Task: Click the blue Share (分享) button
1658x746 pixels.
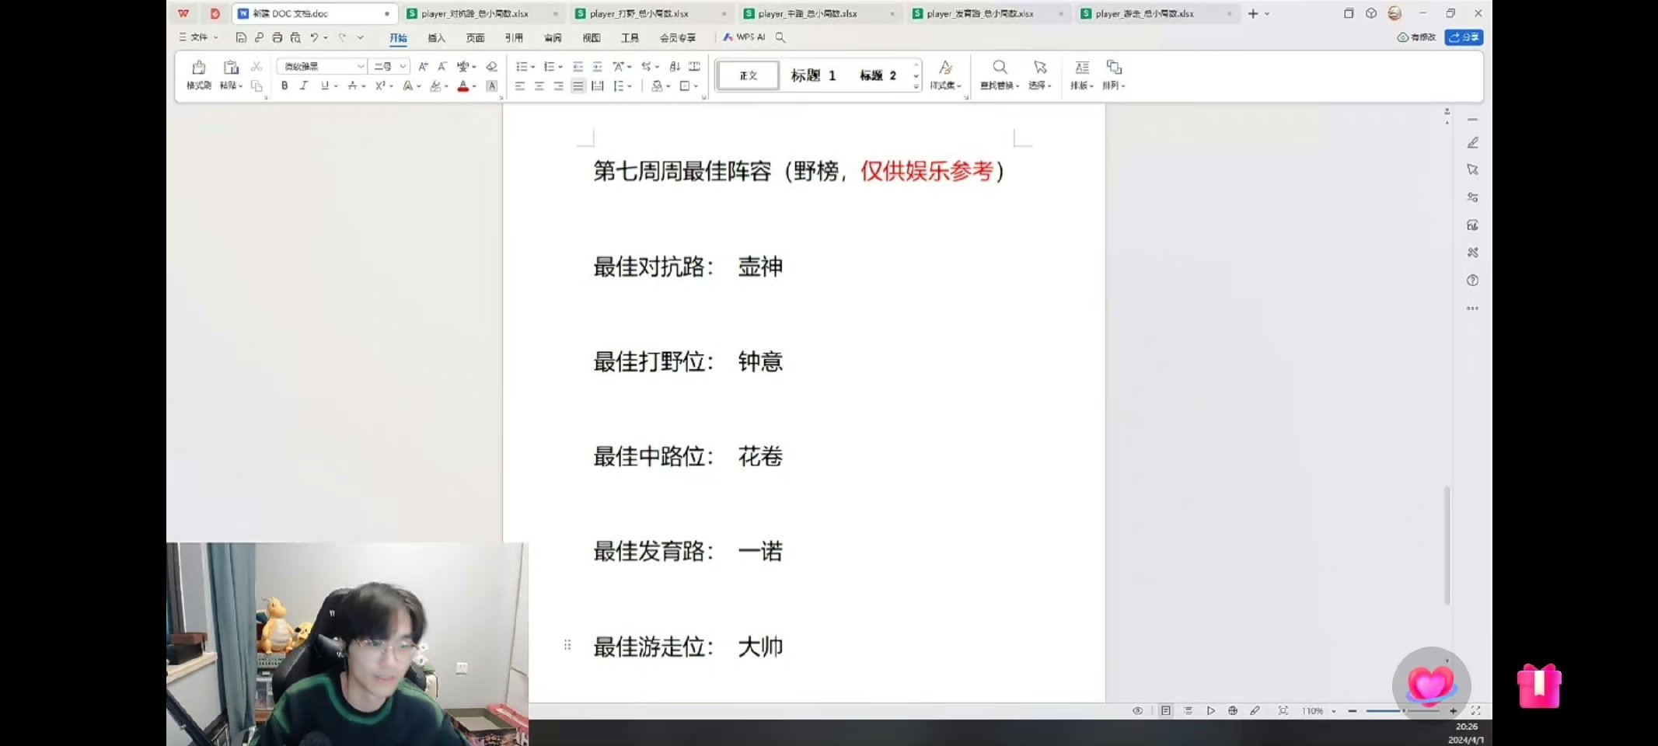Action: 1464,37
